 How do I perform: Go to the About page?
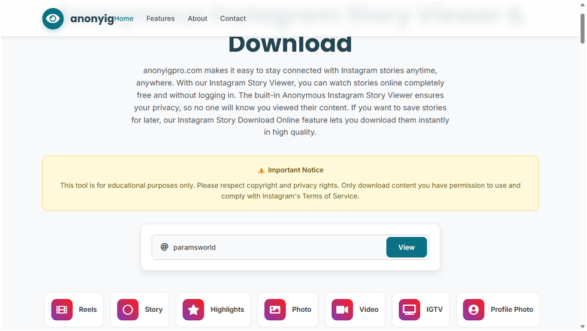[x=197, y=19]
